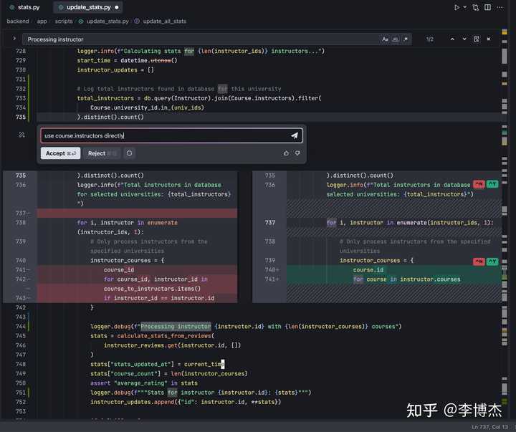
Task: Toggle Find in Selection
Action: [x=476, y=39]
